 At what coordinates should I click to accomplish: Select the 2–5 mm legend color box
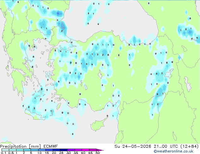pyautogui.click(x=27, y=150)
